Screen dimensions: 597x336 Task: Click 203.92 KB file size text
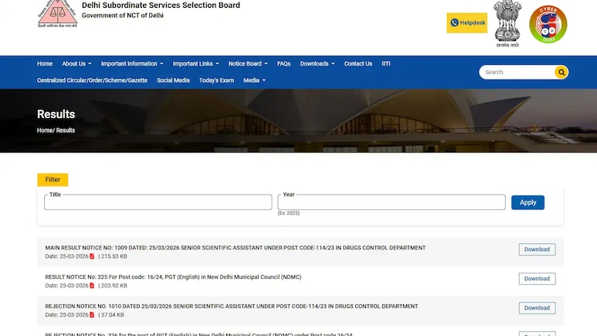[114, 286]
